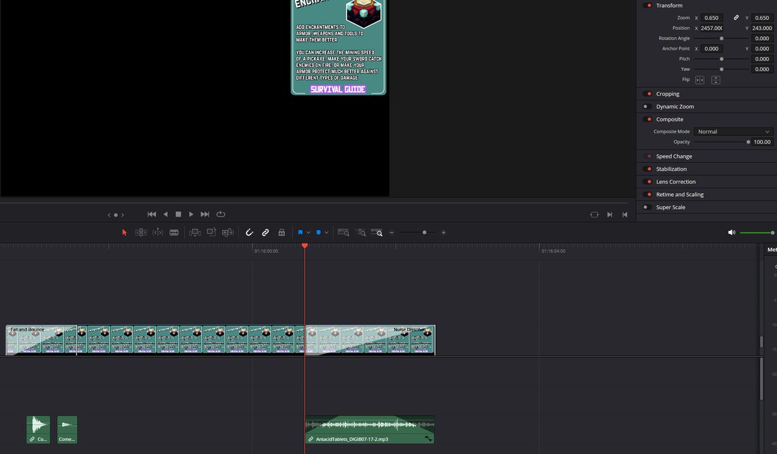Viewport: 777px width, 454px height.
Task: Select the Blade Edit Mode tool
Action: click(174, 232)
